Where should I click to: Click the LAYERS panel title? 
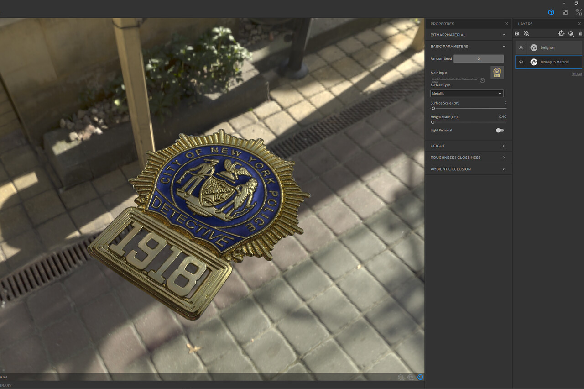click(x=525, y=24)
